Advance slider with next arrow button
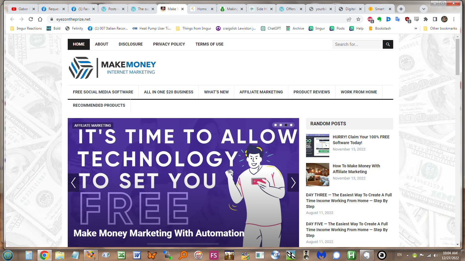The height and width of the screenshot is (261, 465). pos(293,183)
